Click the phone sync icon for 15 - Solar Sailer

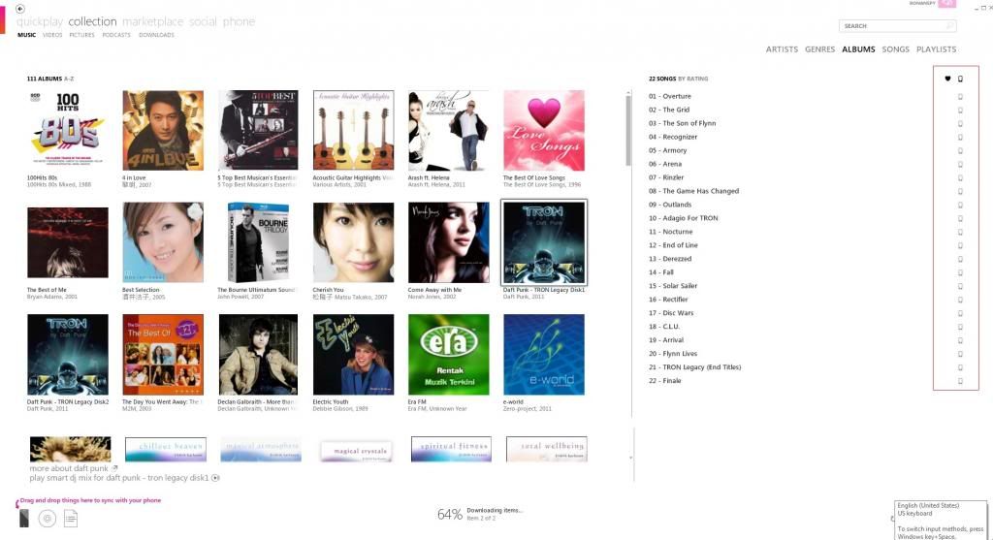click(960, 286)
